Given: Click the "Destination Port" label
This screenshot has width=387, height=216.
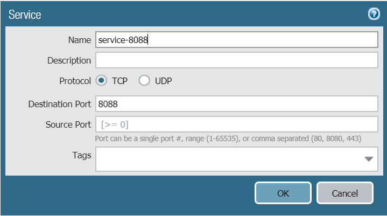Looking at the screenshot, I should pos(59,104).
